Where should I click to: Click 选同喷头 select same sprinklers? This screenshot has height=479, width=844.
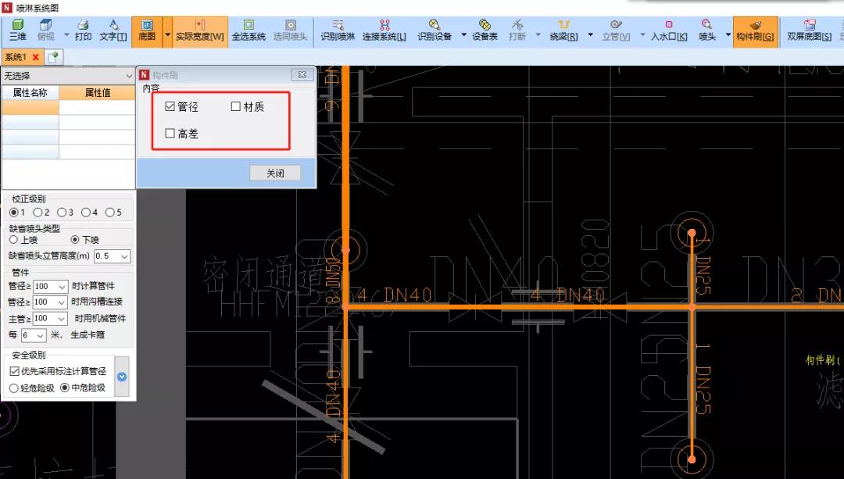290,30
